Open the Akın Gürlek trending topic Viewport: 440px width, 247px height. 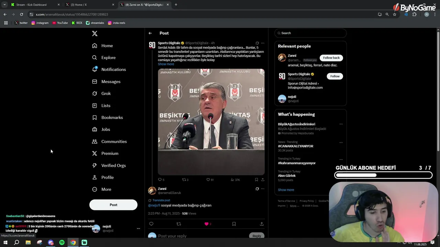tap(287, 176)
